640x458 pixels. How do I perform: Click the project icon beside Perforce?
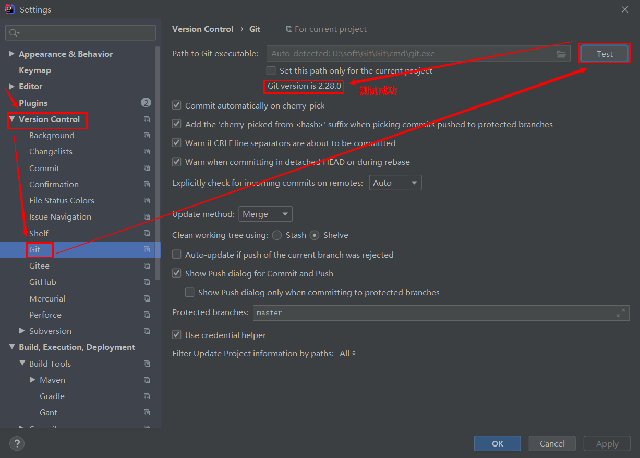[147, 315]
